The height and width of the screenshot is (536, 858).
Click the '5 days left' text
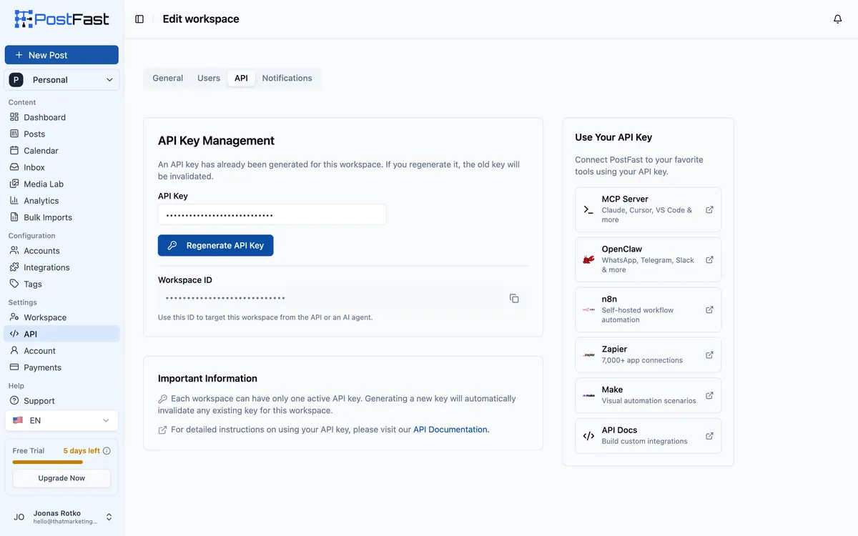click(82, 451)
